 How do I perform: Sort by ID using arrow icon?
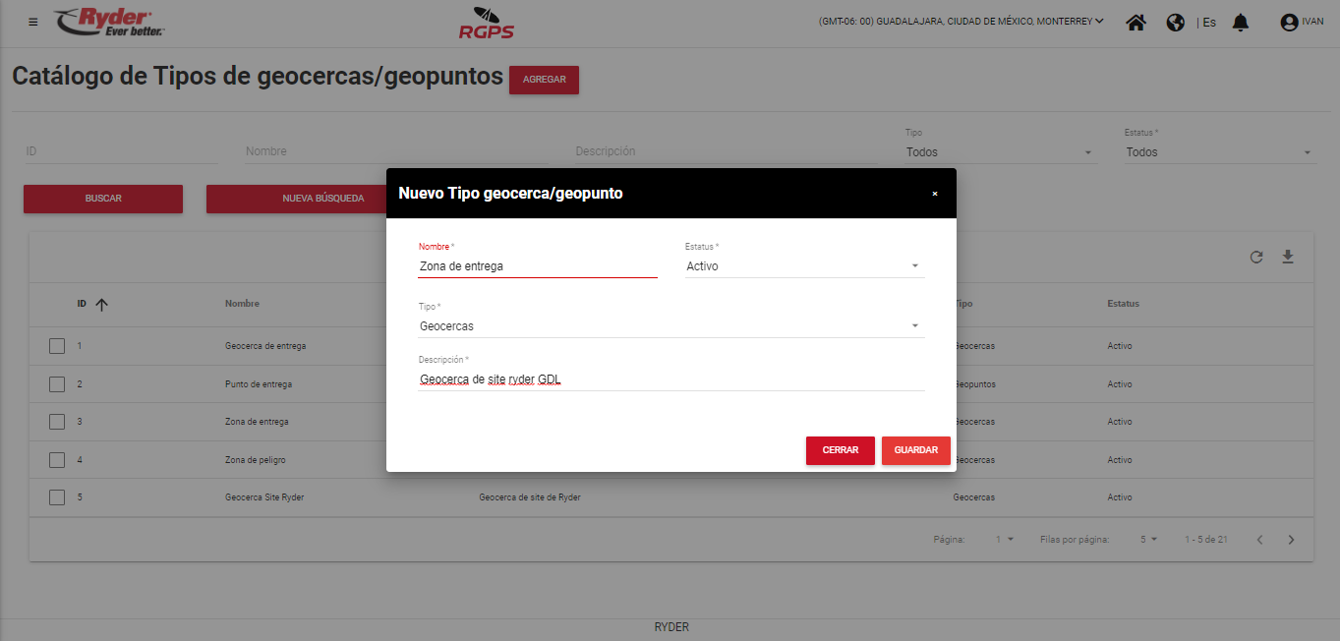tap(101, 305)
